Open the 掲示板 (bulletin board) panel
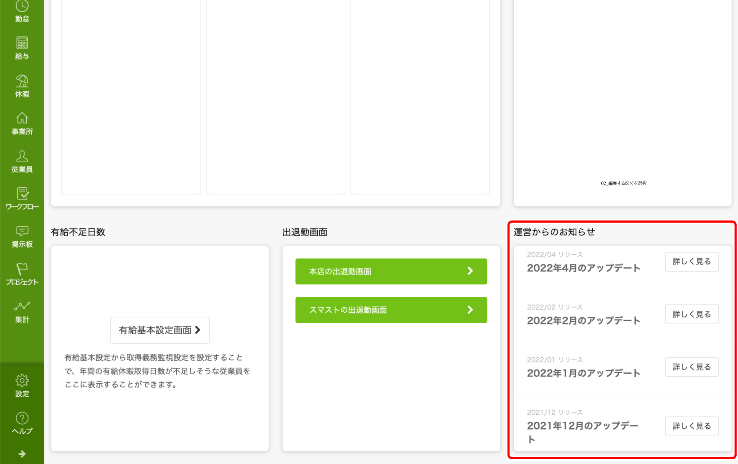 coord(22,237)
